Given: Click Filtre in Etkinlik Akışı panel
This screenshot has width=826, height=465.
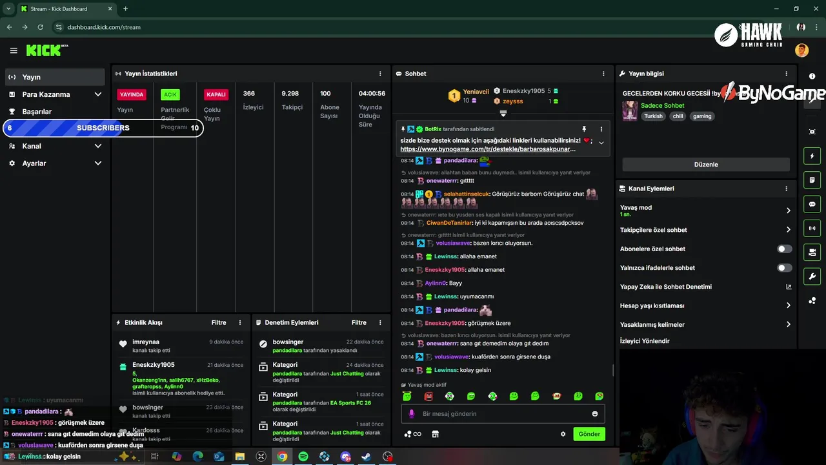Looking at the screenshot, I should pyautogui.click(x=219, y=322).
